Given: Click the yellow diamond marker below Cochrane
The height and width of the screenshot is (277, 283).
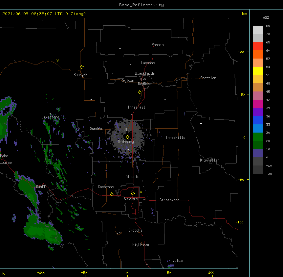Looking at the screenshot, I should pos(112,194).
